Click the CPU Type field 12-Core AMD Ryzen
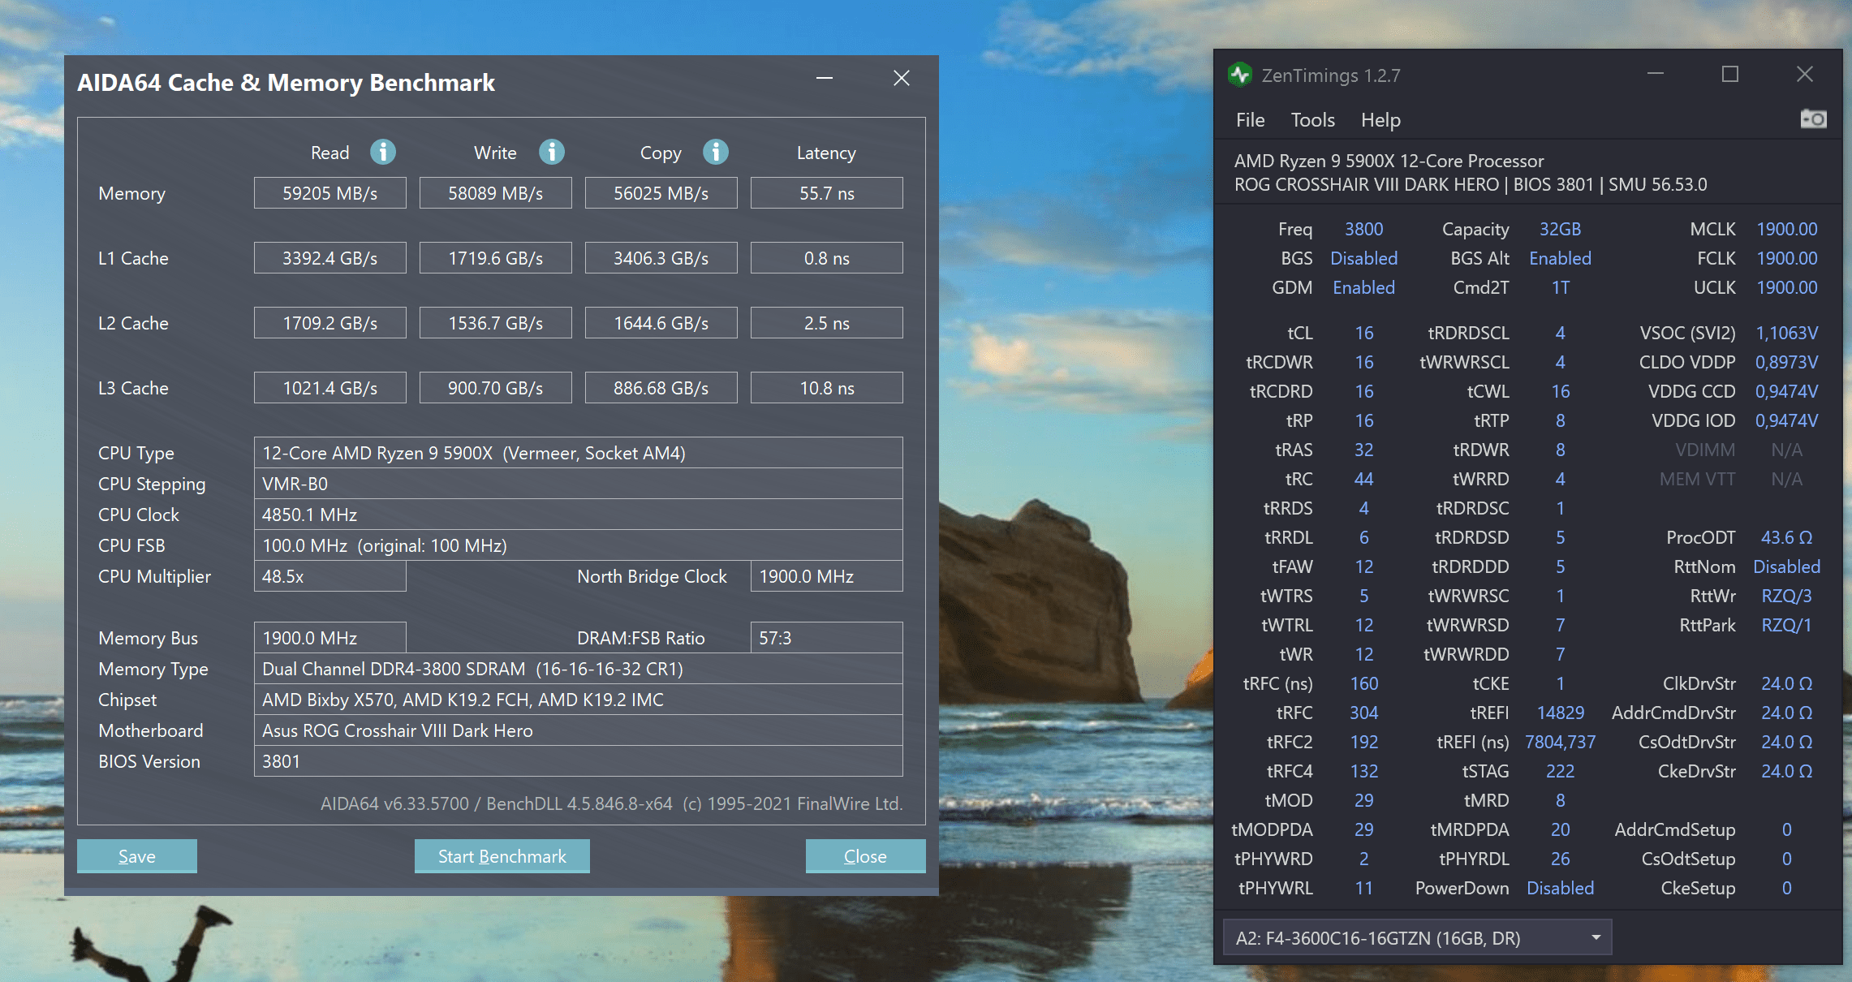Image resolution: width=1852 pixels, height=982 pixels. pos(579,453)
